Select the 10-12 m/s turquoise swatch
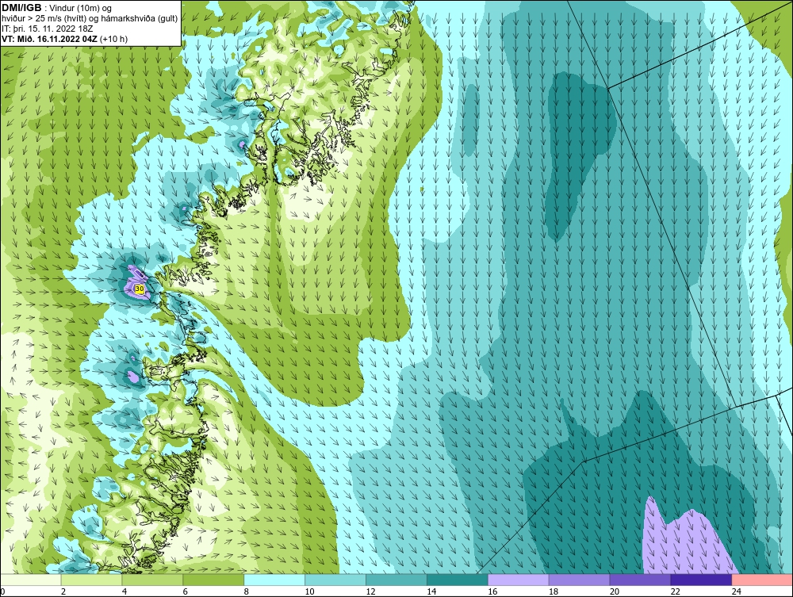793x597 pixels. pos(335,580)
